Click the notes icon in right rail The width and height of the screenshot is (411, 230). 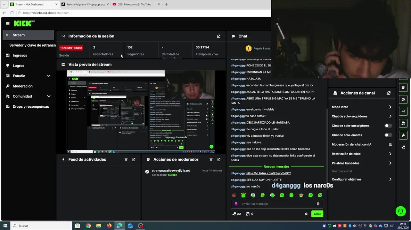click(x=403, y=88)
